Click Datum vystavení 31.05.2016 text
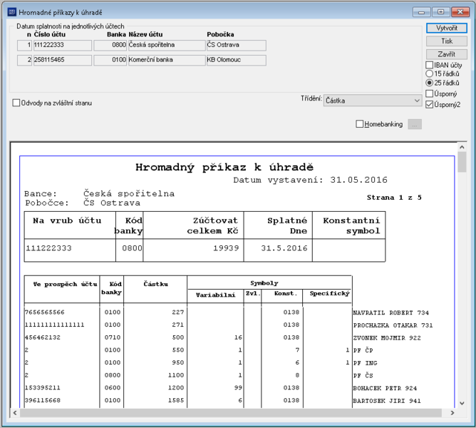476x428 pixels. click(x=310, y=180)
